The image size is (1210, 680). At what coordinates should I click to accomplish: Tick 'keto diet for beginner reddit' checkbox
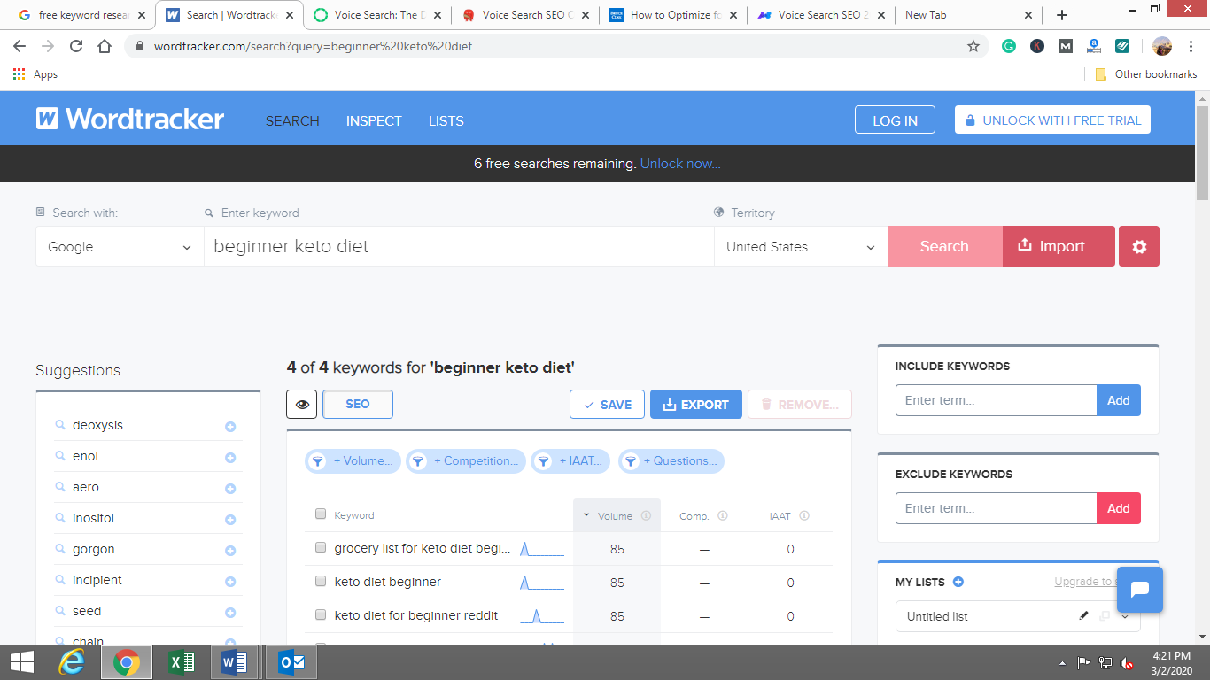click(321, 615)
